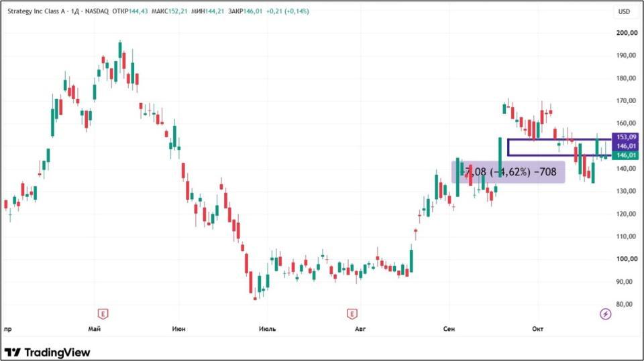
Task: Click the 190,00 price axis label
Action: click(627, 56)
